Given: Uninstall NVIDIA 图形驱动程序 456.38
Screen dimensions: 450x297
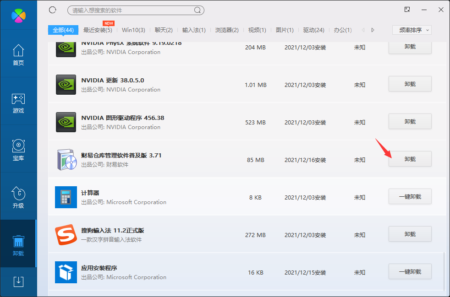Looking at the screenshot, I should (x=410, y=121).
